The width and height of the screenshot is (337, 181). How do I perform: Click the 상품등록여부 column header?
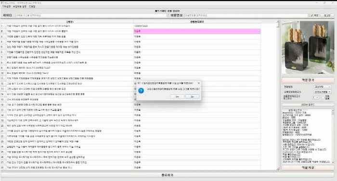pos(197,22)
